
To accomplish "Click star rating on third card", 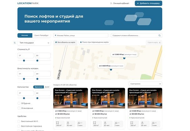I will pos(133,95).
